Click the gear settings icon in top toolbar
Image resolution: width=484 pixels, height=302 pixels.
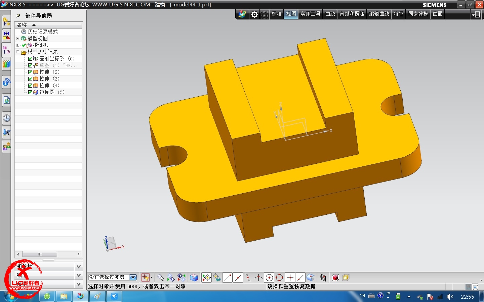click(x=254, y=14)
